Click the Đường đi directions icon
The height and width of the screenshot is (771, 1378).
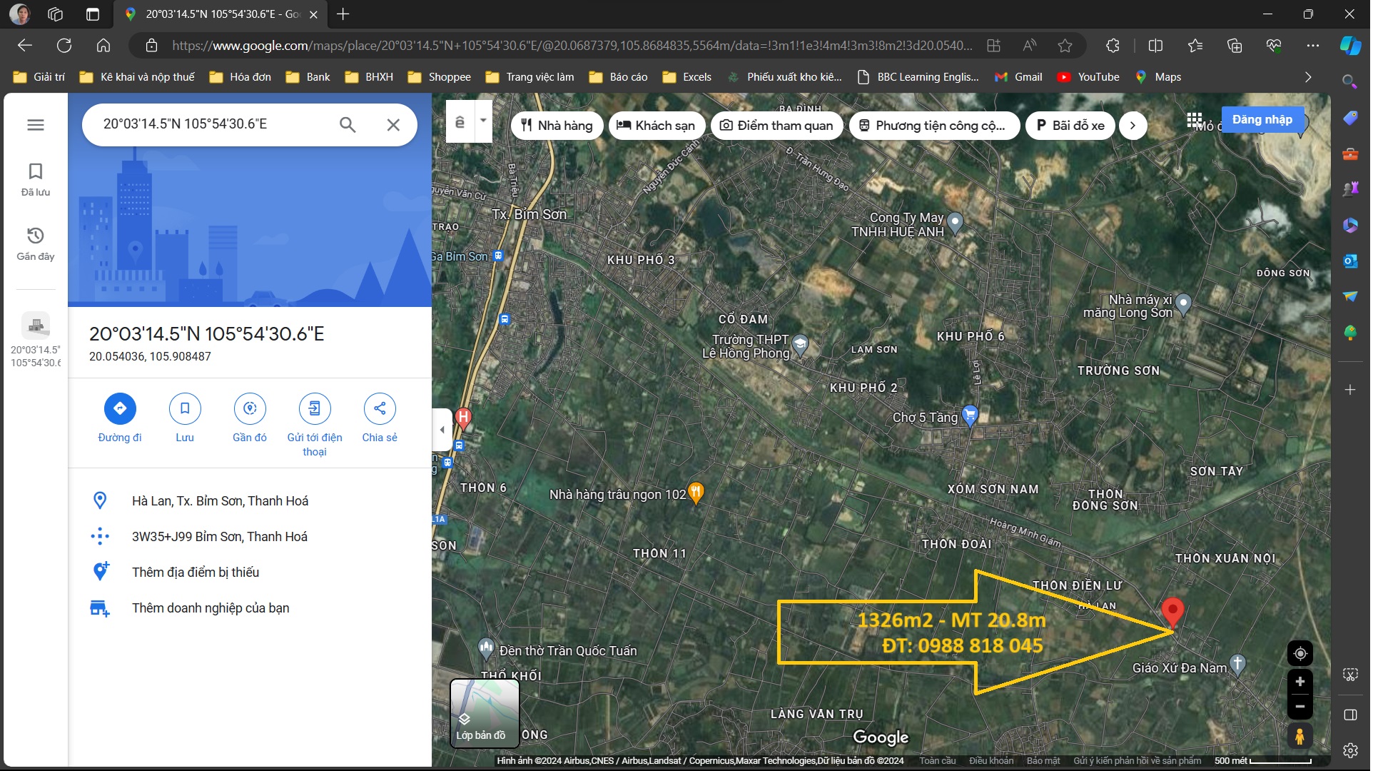(120, 408)
